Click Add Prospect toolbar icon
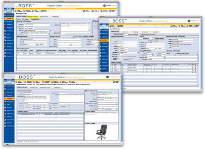This screenshot has height=149, width=205. (x=36, y=11)
